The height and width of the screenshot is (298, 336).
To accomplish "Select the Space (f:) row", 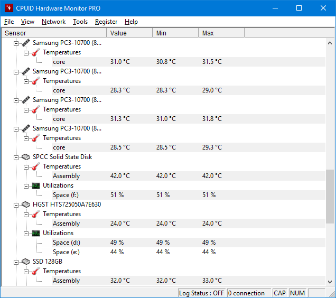I will (x=189, y=195).
